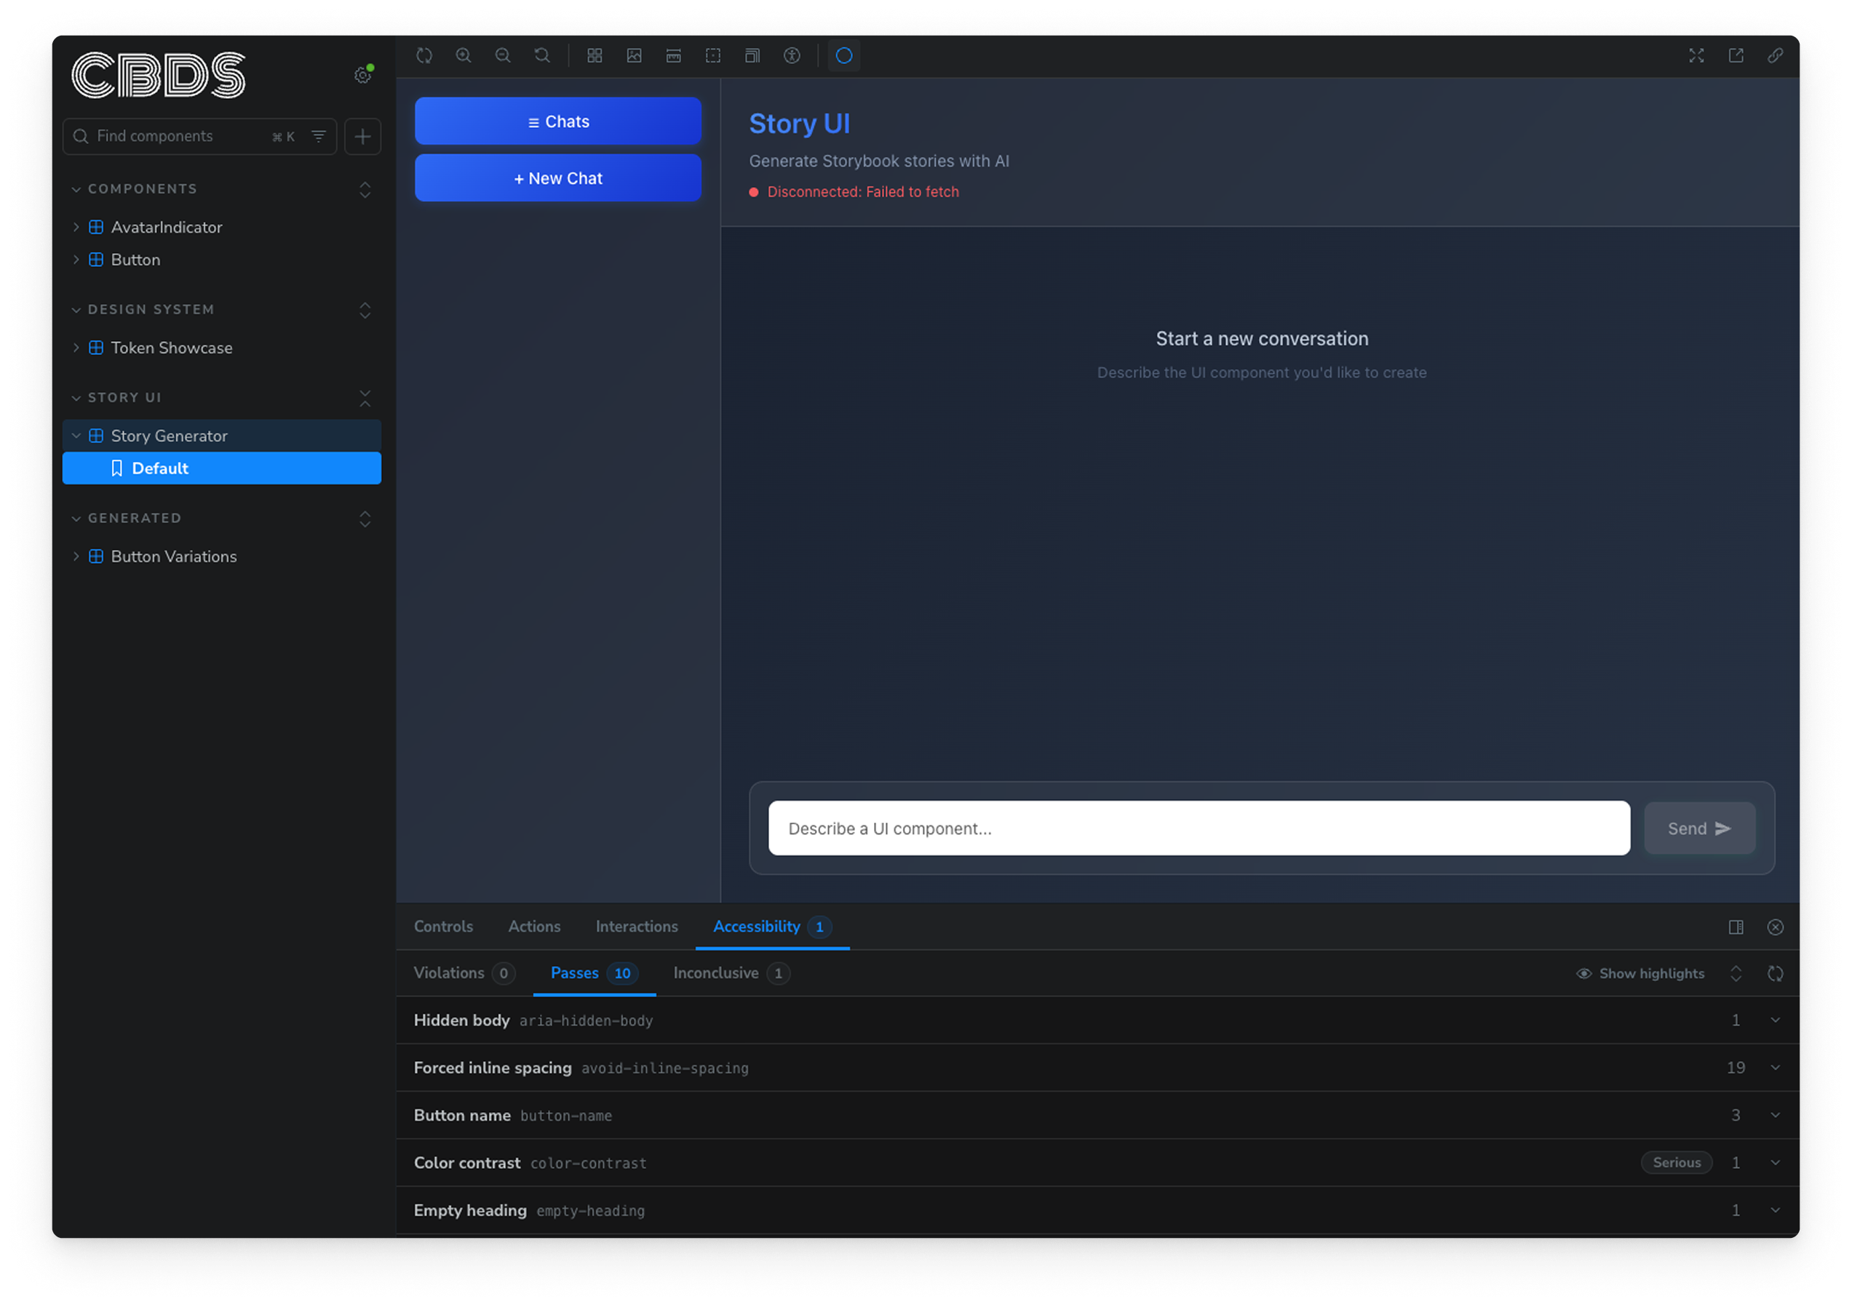The image size is (1852, 1307).
Task: Activate the blue Story UI addon toggle
Action: [843, 55]
